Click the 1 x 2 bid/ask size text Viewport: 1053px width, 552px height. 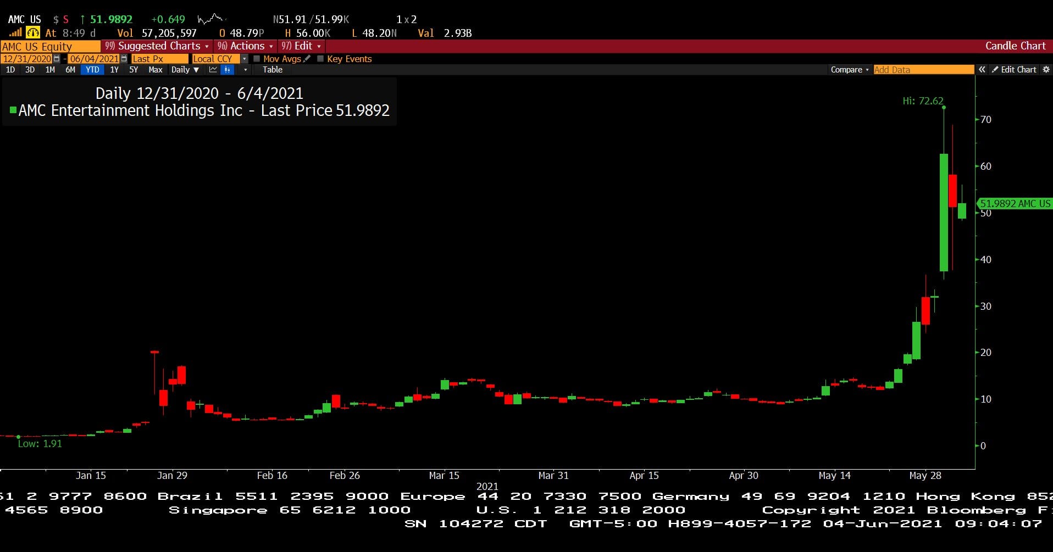[x=407, y=20]
